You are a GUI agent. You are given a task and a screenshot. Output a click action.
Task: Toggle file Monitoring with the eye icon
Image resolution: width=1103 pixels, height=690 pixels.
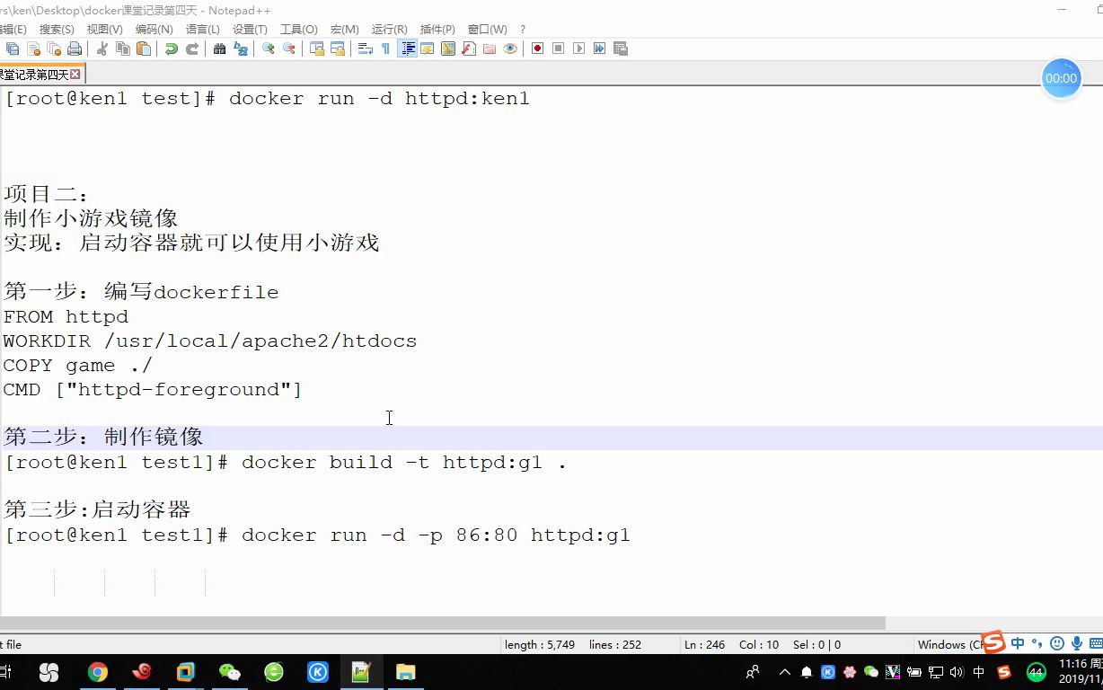click(508, 49)
